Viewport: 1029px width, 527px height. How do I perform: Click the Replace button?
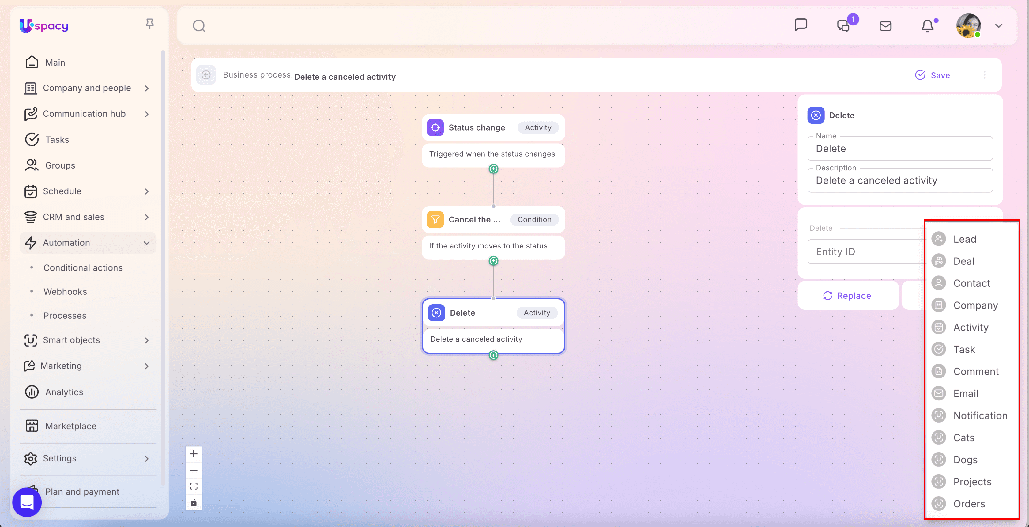coord(847,296)
